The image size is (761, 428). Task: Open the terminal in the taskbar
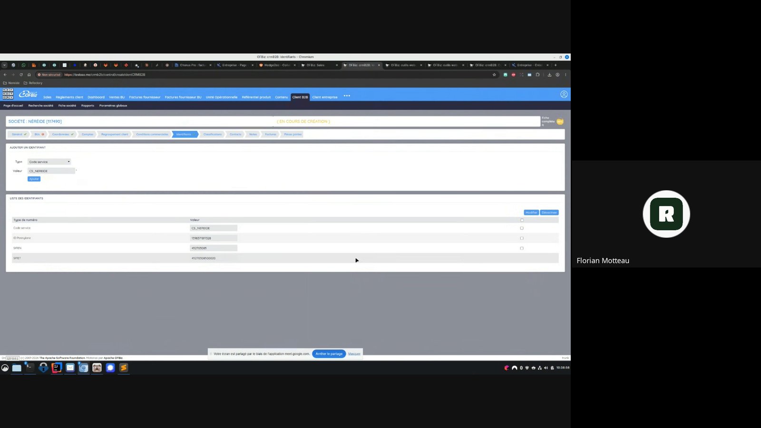(x=29, y=368)
